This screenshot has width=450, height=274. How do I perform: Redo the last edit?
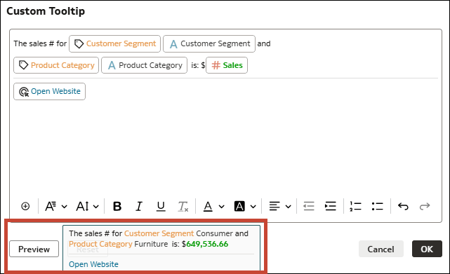(x=425, y=206)
